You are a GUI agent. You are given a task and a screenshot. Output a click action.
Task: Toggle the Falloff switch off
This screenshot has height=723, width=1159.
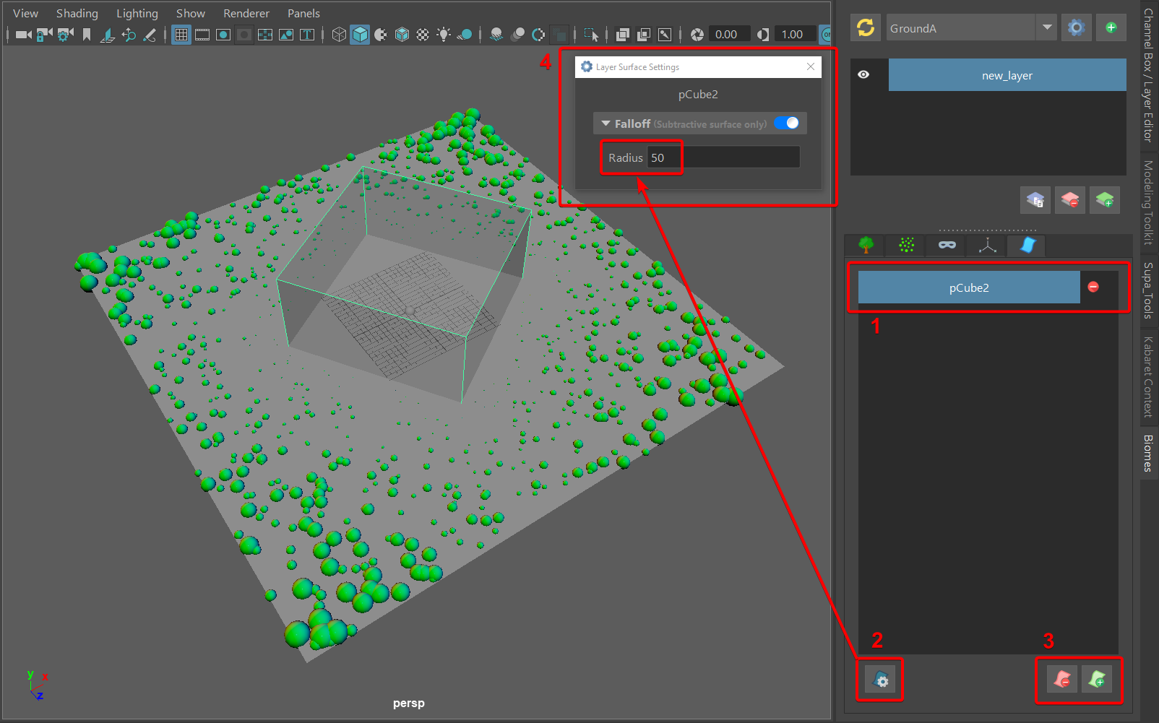tap(787, 123)
